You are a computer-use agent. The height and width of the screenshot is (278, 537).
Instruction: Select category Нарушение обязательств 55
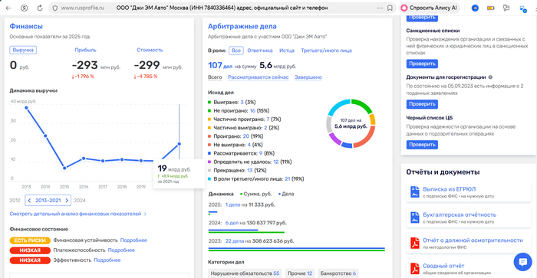(x=245, y=273)
